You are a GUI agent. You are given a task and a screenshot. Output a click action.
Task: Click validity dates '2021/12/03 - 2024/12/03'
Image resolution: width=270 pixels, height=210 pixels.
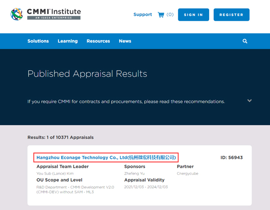coord(146,187)
